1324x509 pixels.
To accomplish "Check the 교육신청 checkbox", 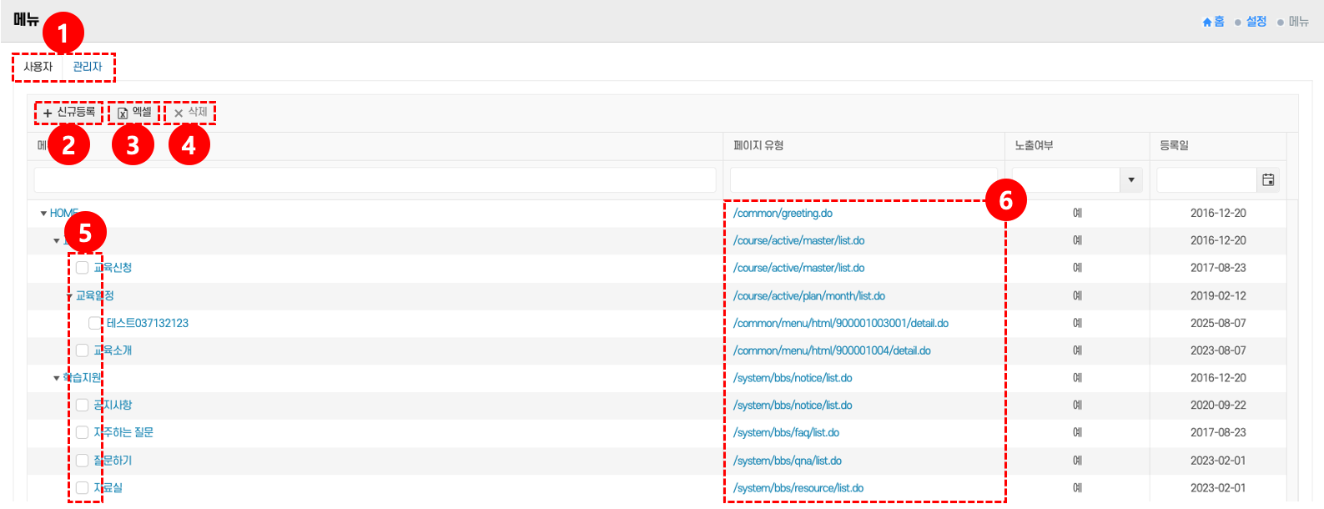I will 82,268.
